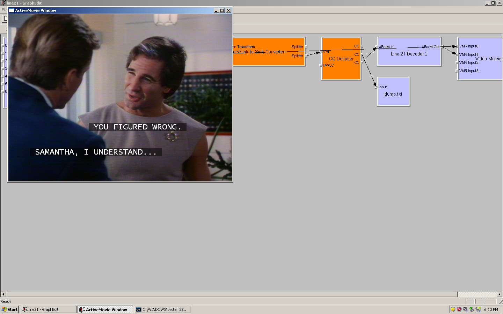503x314 pixels.
Task: Click the "SAMANTHA, I UNDERSTAND..." caption
Action: 96,152
